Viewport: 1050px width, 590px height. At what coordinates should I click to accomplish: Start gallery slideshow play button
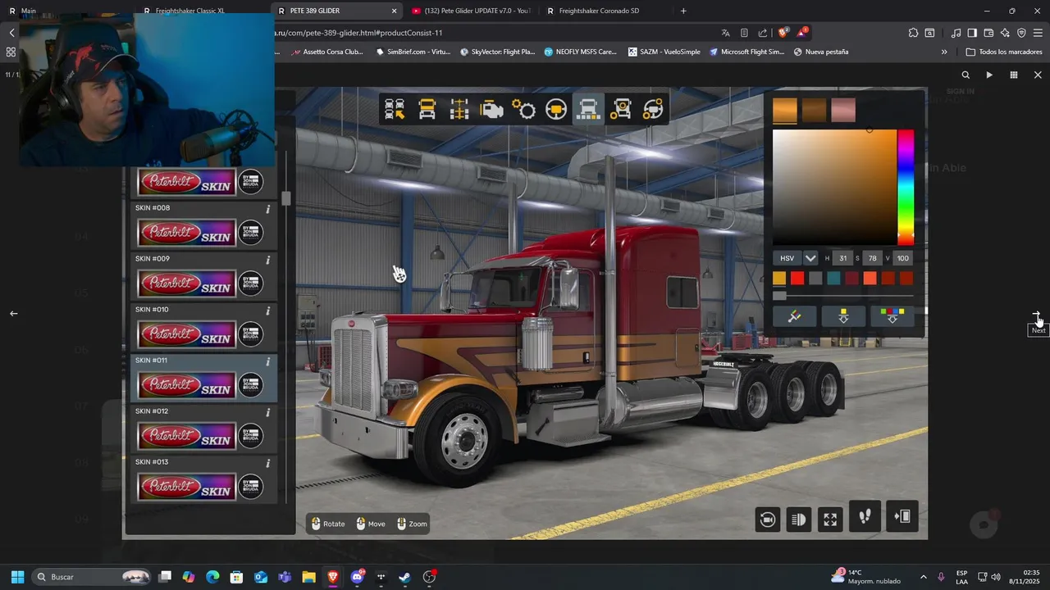pos(989,75)
